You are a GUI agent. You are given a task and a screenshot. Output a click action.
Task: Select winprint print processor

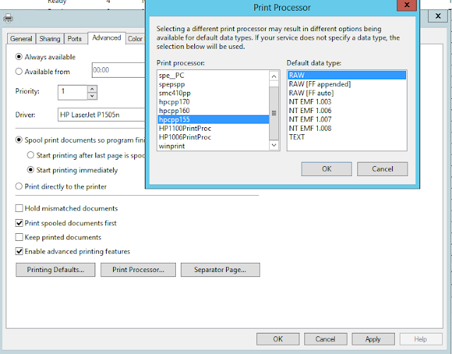point(213,146)
